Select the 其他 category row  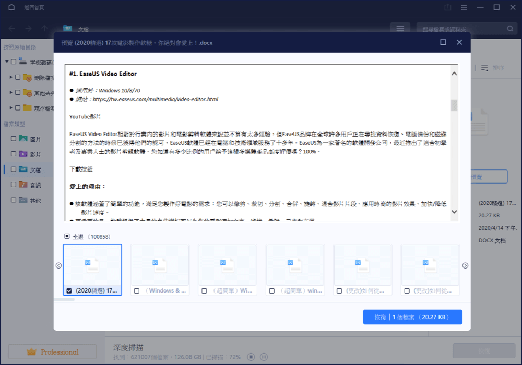[x=28, y=200]
